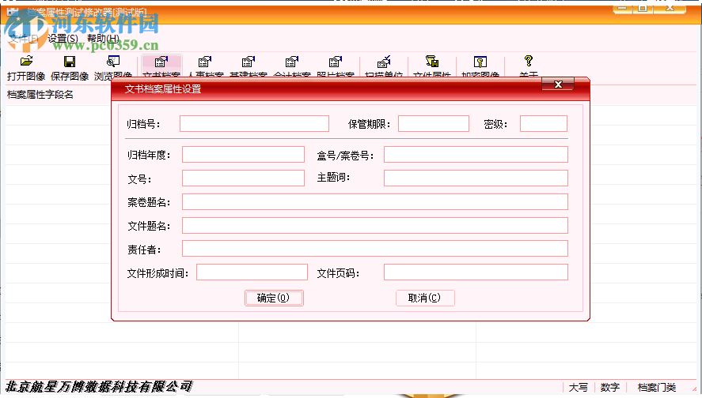Select the 照片档案 toolbar icon
The height and width of the screenshot is (398, 702).
[336, 61]
